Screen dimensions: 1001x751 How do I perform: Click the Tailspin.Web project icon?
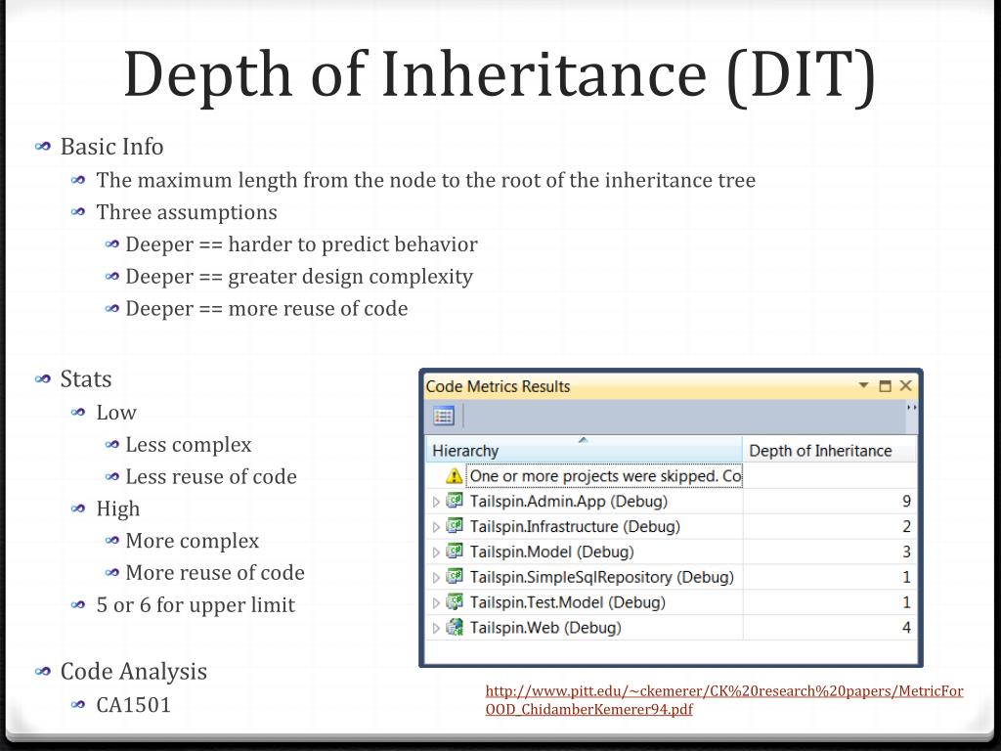tap(455, 627)
